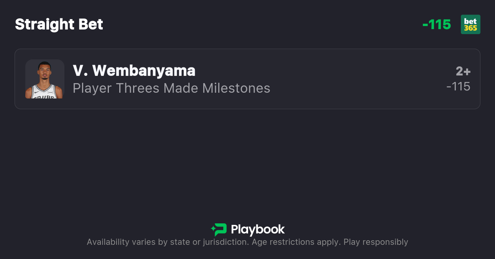Click the yellow 365 in the sportsbook logo
The width and height of the screenshot is (495, 259).
[x=470, y=28]
